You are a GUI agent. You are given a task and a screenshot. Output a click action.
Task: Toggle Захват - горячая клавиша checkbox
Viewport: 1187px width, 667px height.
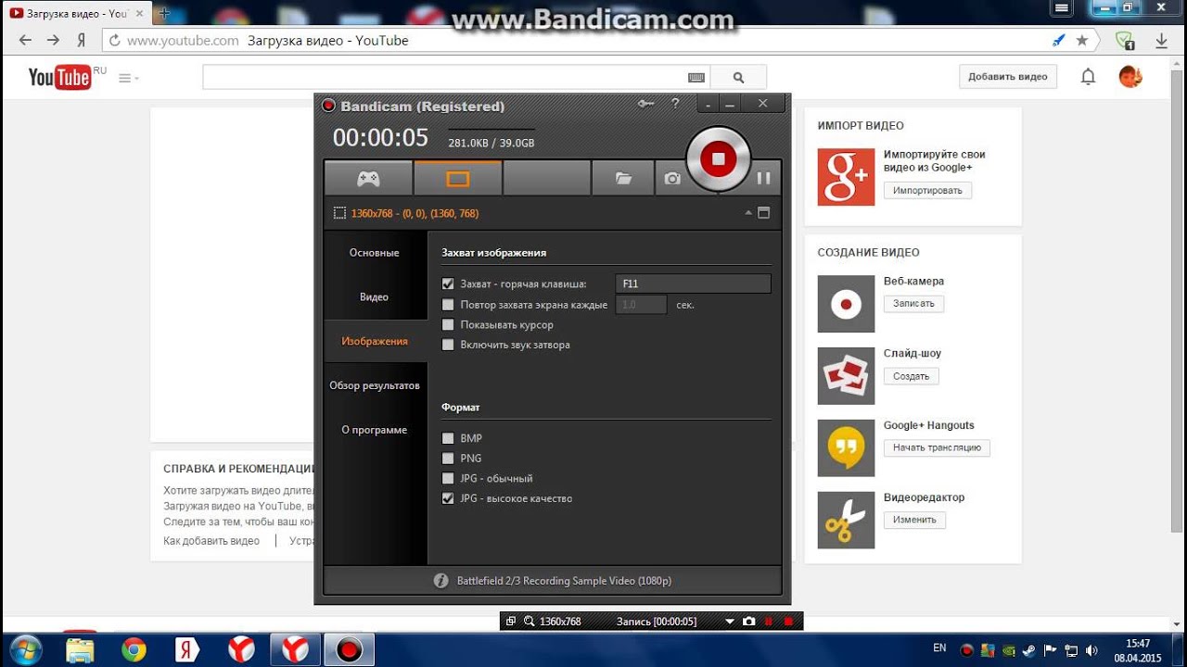449,284
